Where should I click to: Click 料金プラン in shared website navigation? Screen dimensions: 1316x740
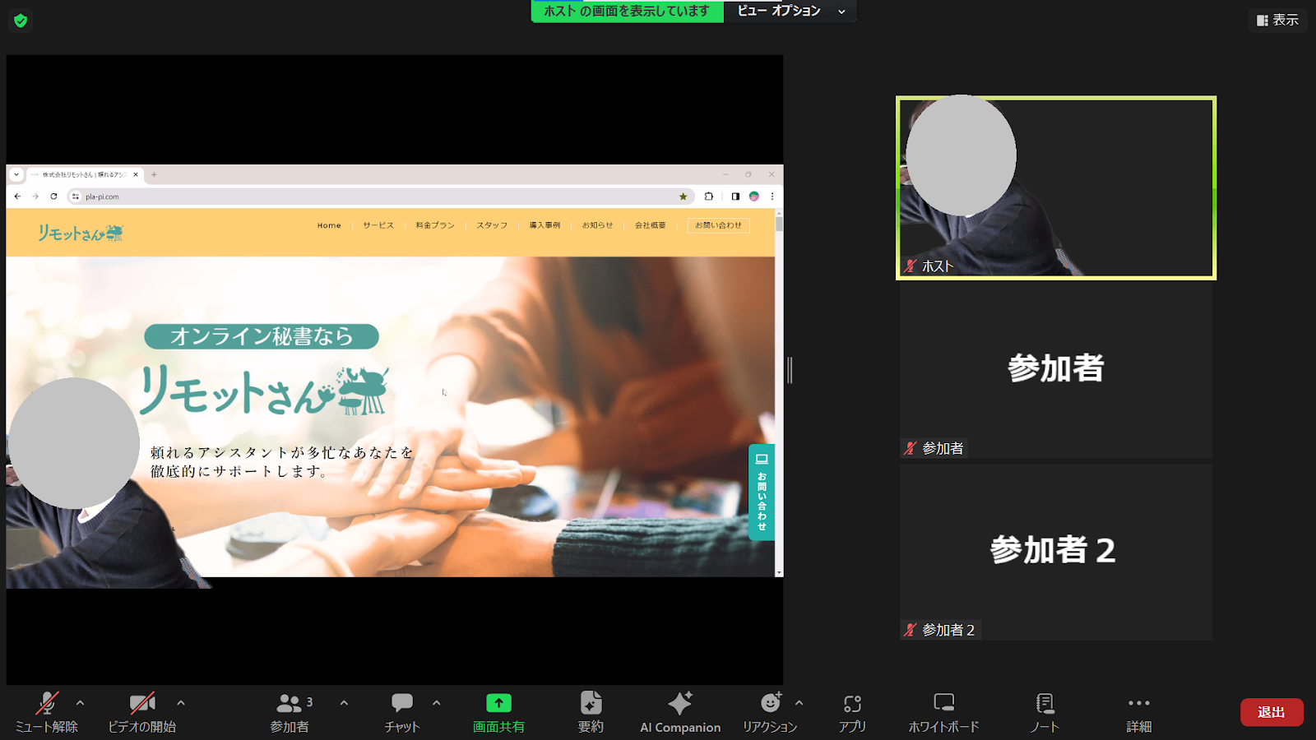(x=435, y=225)
